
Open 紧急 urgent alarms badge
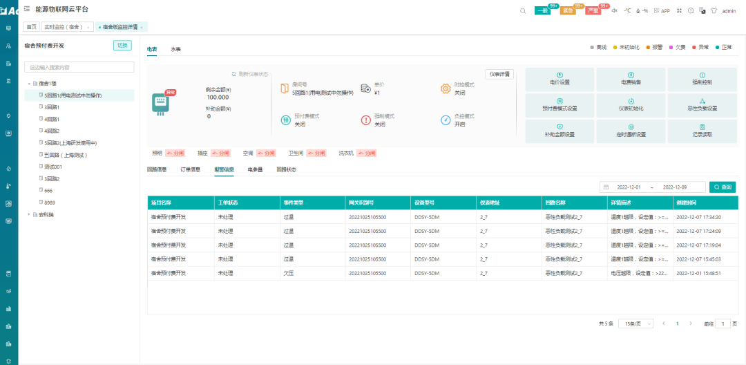(568, 10)
